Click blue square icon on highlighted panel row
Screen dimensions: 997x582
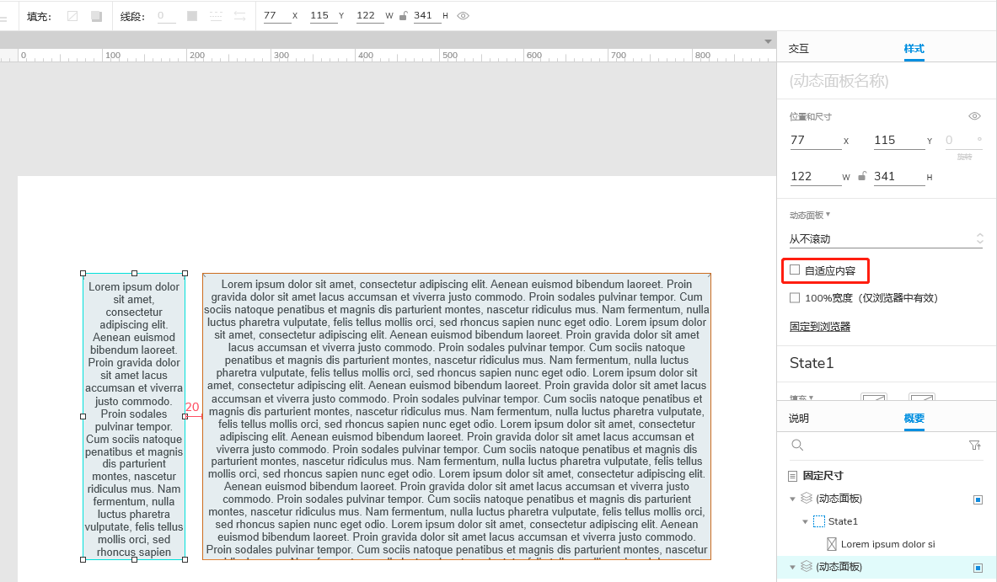pos(978,568)
